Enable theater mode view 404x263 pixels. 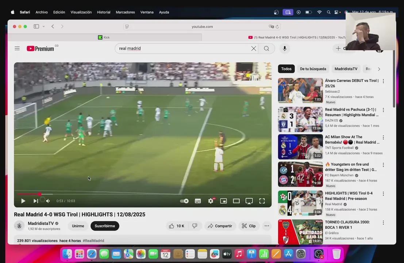point(236,201)
